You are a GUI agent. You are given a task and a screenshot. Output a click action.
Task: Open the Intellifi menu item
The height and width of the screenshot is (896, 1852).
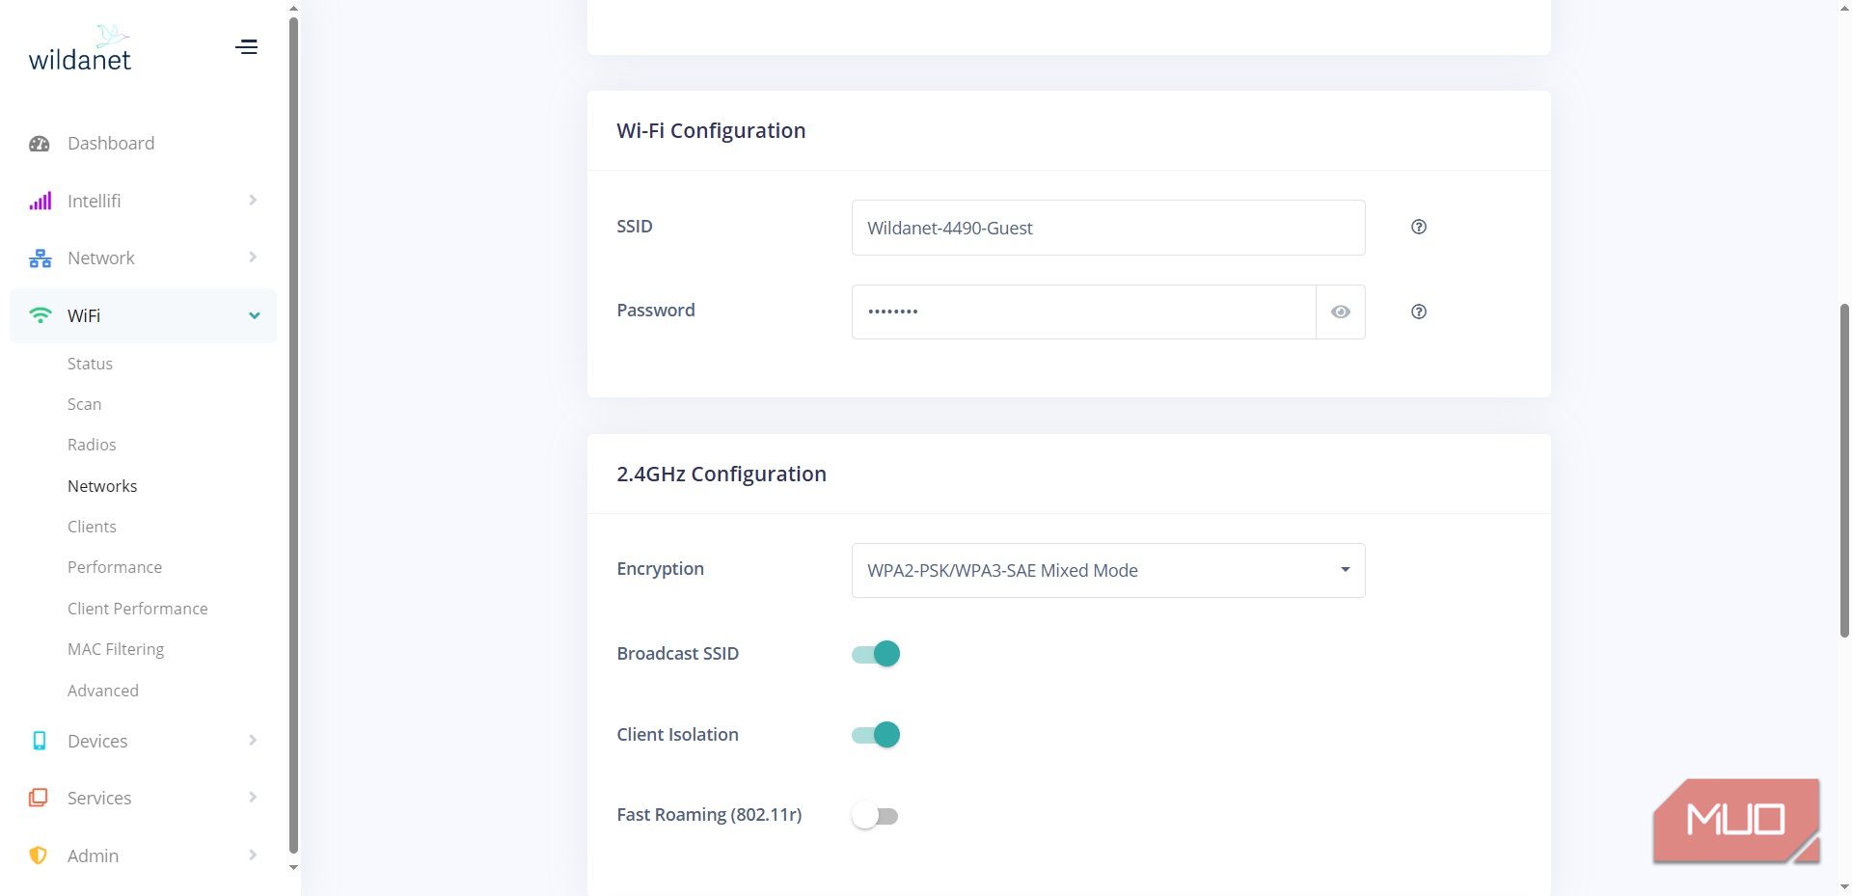[x=143, y=201]
